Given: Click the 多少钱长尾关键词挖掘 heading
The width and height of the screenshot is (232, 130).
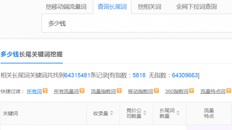Looking at the screenshot, I should (31, 54).
